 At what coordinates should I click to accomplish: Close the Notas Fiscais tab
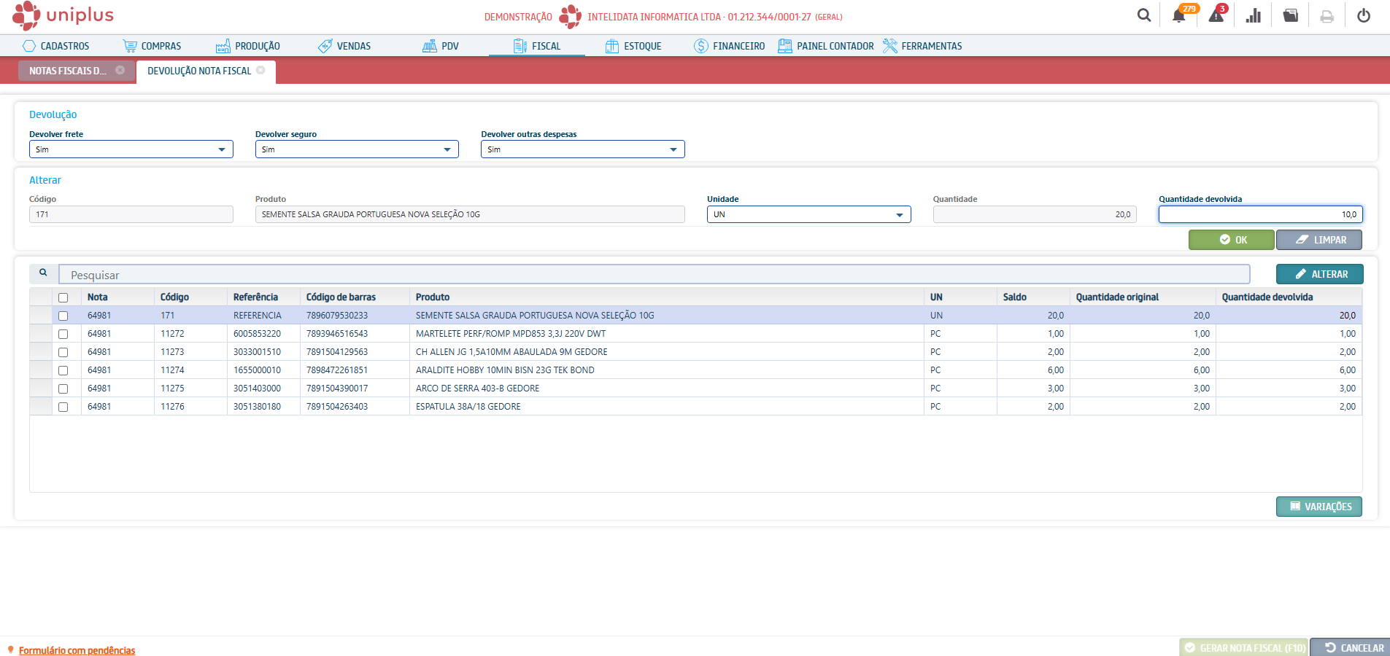[x=120, y=70]
